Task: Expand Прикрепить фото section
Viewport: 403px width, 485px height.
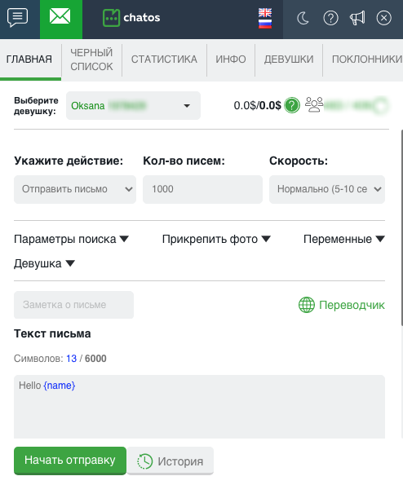Action: [x=216, y=239]
